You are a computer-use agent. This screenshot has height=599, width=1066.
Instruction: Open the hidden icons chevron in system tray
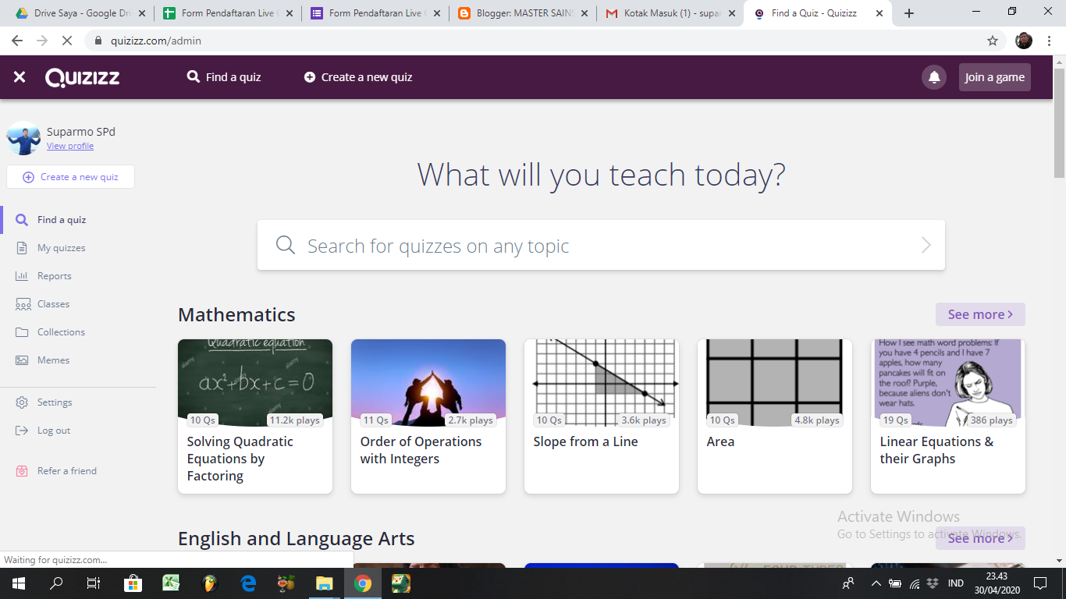pyautogui.click(x=876, y=583)
